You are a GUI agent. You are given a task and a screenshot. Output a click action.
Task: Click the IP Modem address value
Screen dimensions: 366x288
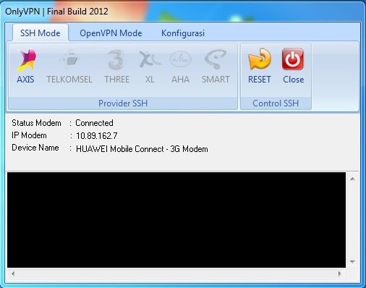click(97, 136)
